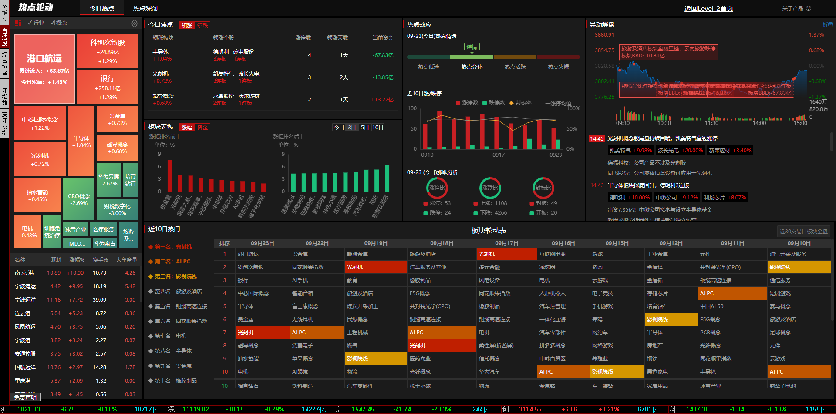Click the 免责声明 button

point(25,397)
